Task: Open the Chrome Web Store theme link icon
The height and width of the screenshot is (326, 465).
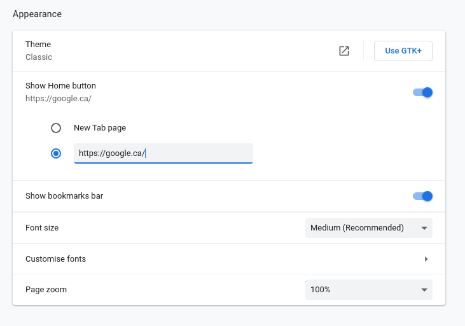Action: (344, 51)
